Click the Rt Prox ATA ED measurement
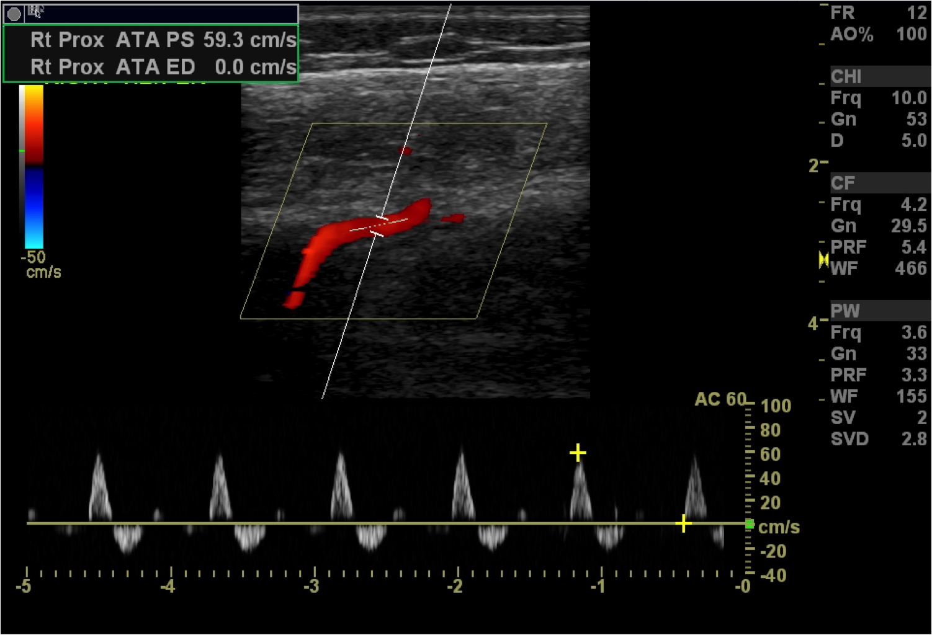932x635 pixels. [163, 67]
